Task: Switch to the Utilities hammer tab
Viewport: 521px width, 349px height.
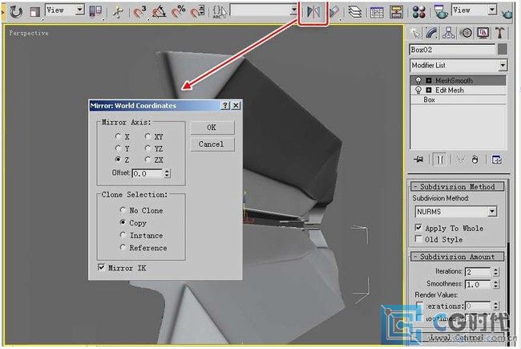Action: click(x=499, y=33)
